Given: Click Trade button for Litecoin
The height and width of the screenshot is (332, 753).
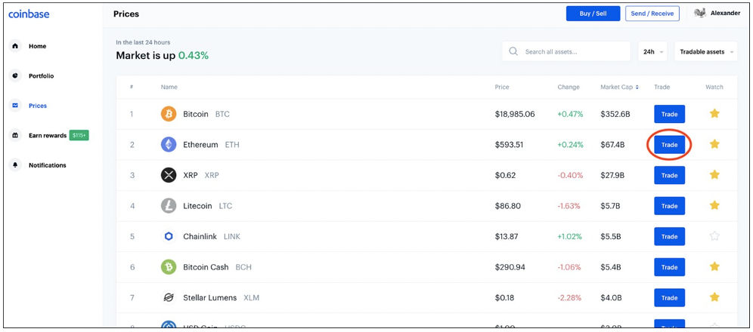Looking at the screenshot, I should (x=669, y=206).
